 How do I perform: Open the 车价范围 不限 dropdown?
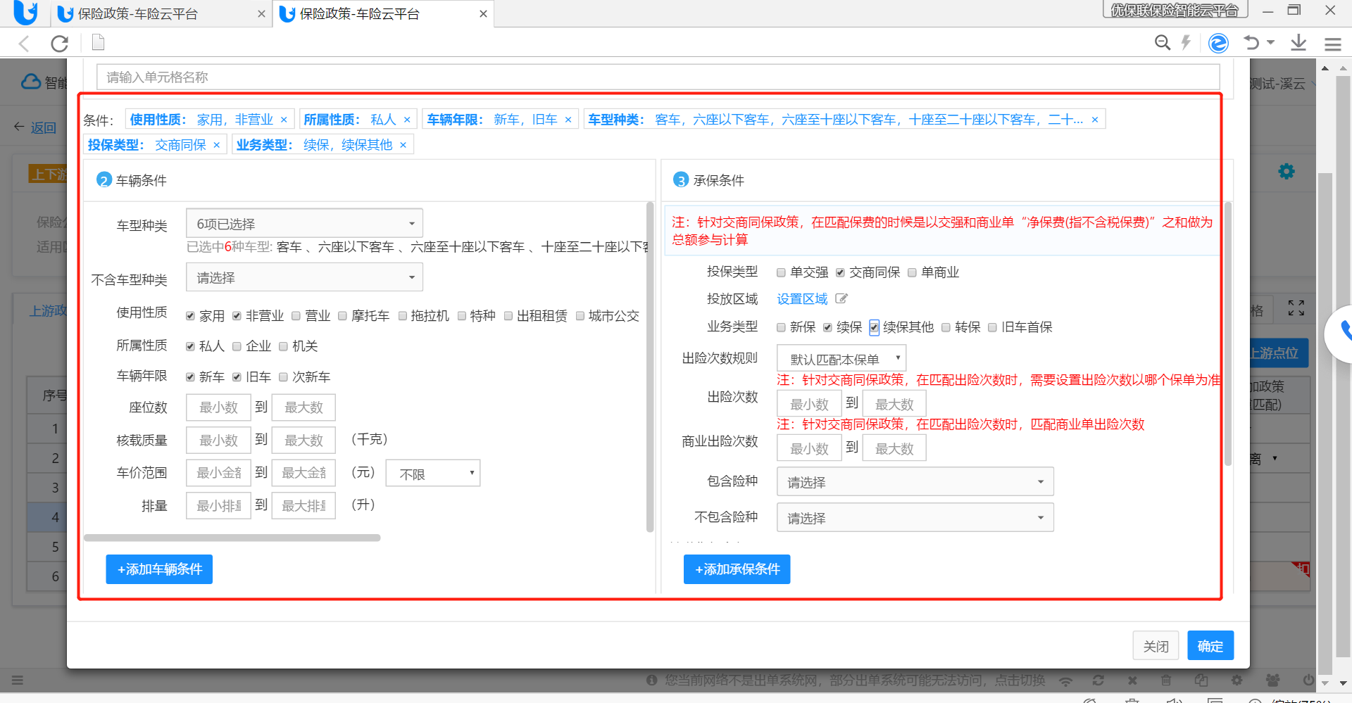(433, 474)
